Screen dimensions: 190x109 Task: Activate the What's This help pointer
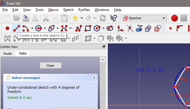click(x=113, y=18)
